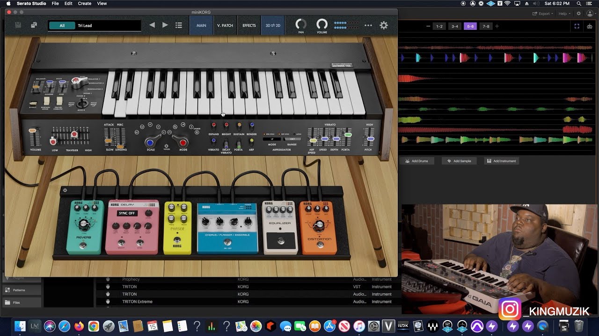Go to the previous preset arrow
Viewport: 599px width, 336px height.
pyautogui.click(x=152, y=25)
